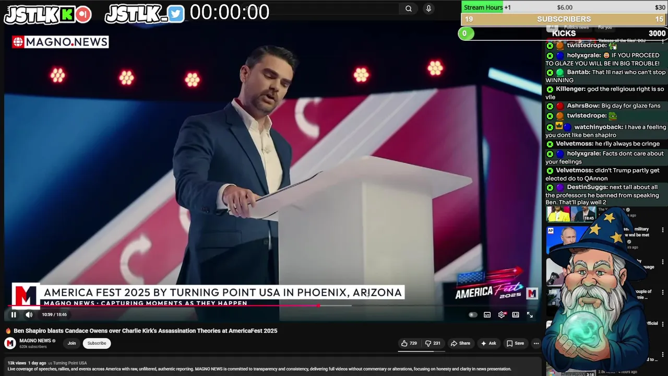Open the MAGNO NEWS channel avatar

(x=10, y=343)
